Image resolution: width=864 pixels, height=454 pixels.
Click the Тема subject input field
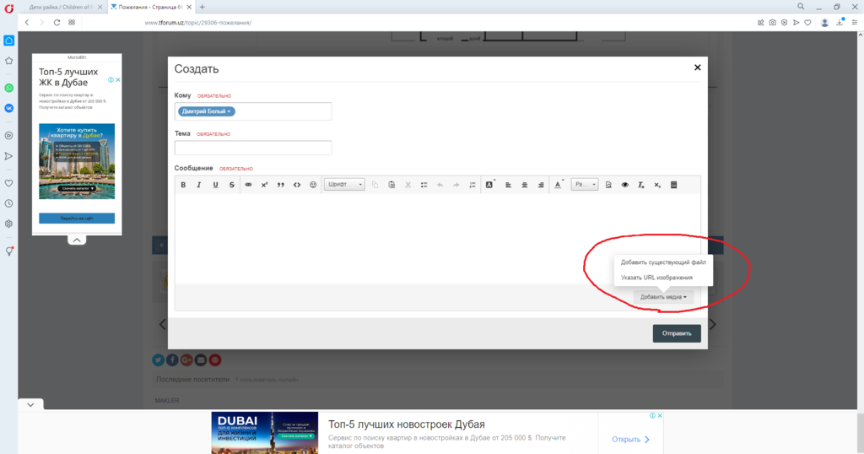click(x=253, y=148)
